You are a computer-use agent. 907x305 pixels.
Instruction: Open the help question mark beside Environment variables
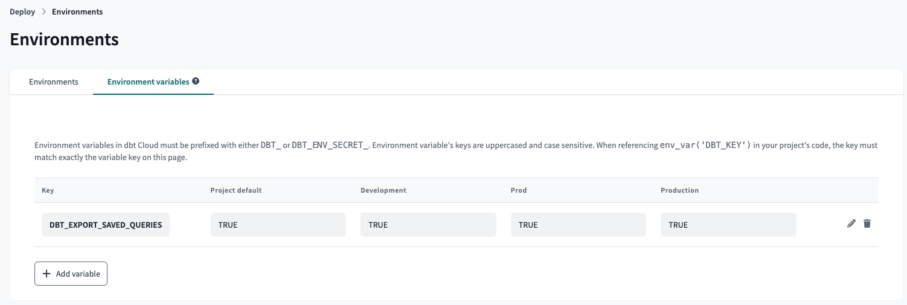click(196, 82)
